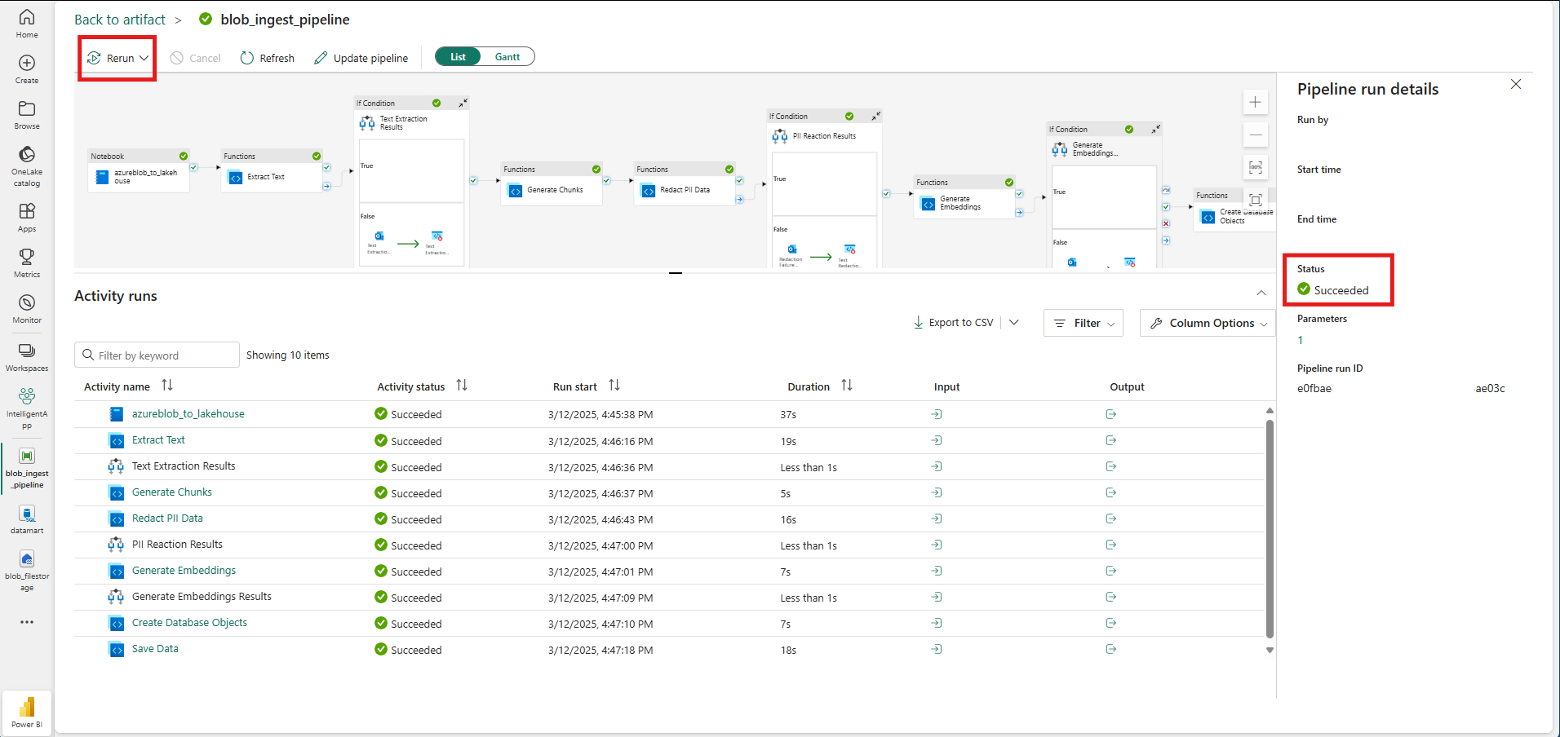Zoom in on the pipeline canvas

[1256, 102]
